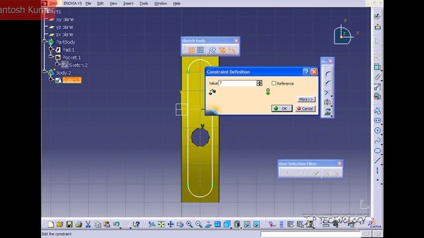Expand the Pad.1 tree node

click(x=51, y=49)
